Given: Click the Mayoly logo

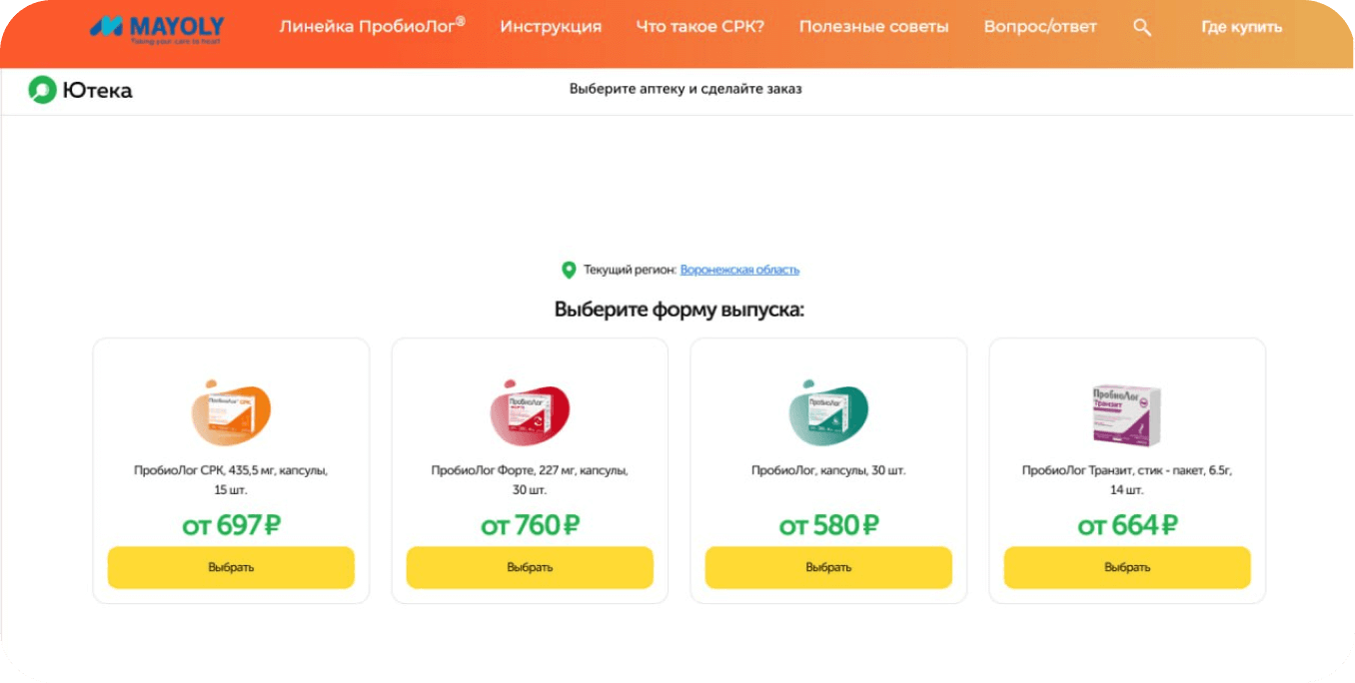Looking at the screenshot, I should click(x=157, y=27).
